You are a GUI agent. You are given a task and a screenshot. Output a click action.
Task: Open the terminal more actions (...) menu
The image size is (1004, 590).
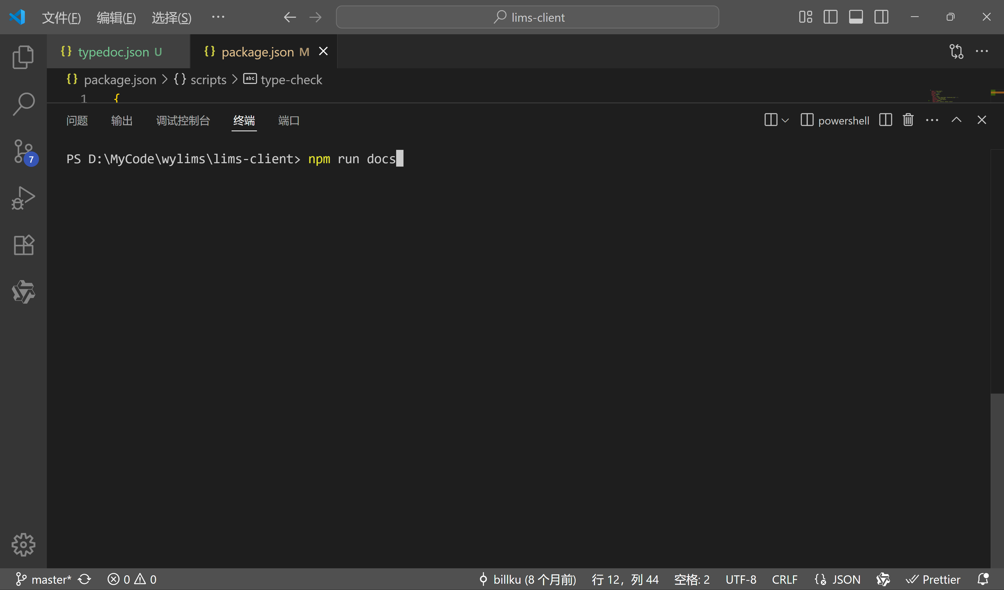(932, 120)
